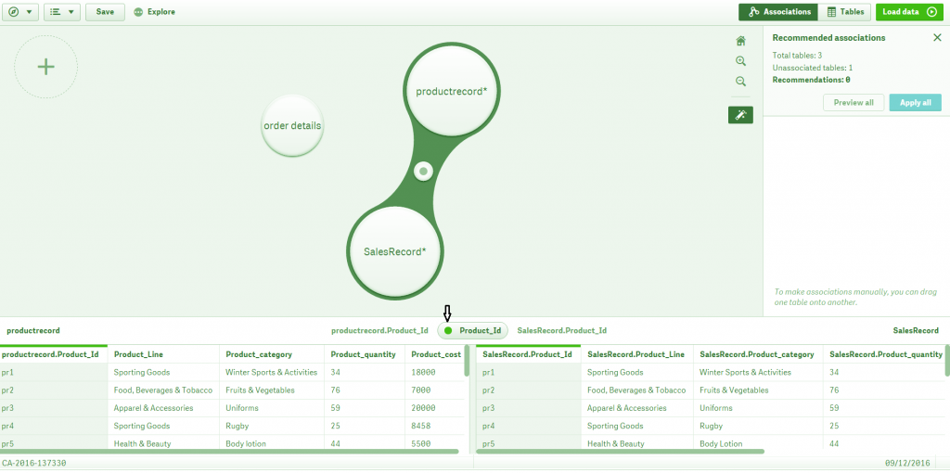Click the productrecord preview horizontal scrollbar
Viewport: 950px width, 473px height.
[230, 451]
